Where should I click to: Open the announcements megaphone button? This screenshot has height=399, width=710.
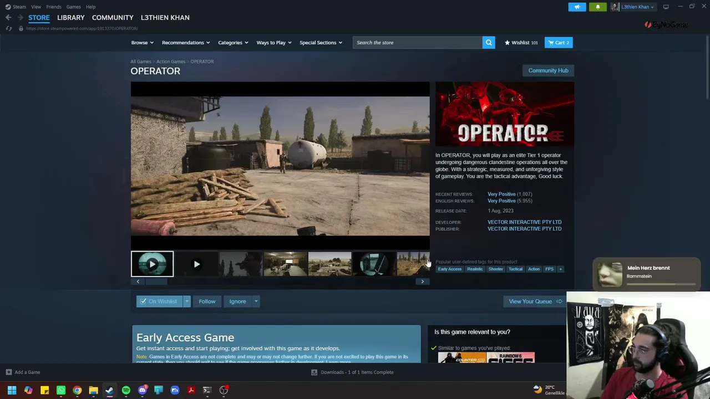point(577,7)
